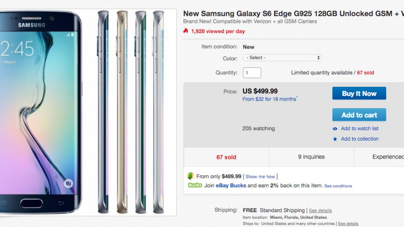Click the gold phone side-view image
This screenshot has height=227, width=404.
[122, 112]
